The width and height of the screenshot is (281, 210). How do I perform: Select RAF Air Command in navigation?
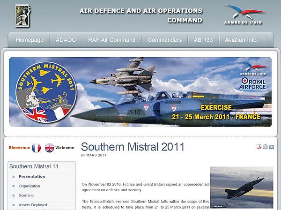tap(112, 40)
